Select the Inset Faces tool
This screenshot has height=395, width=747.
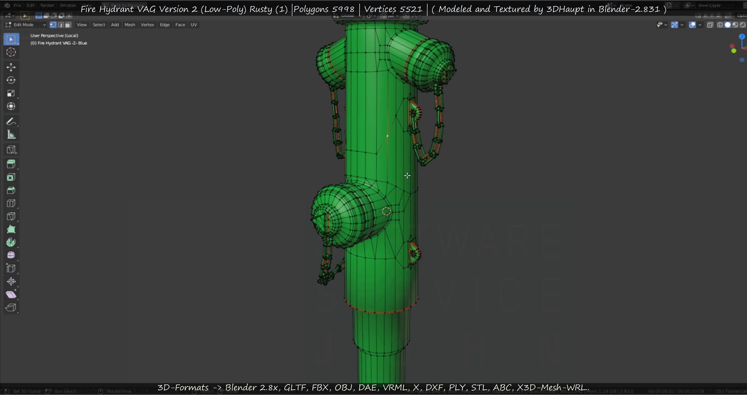coord(11,177)
